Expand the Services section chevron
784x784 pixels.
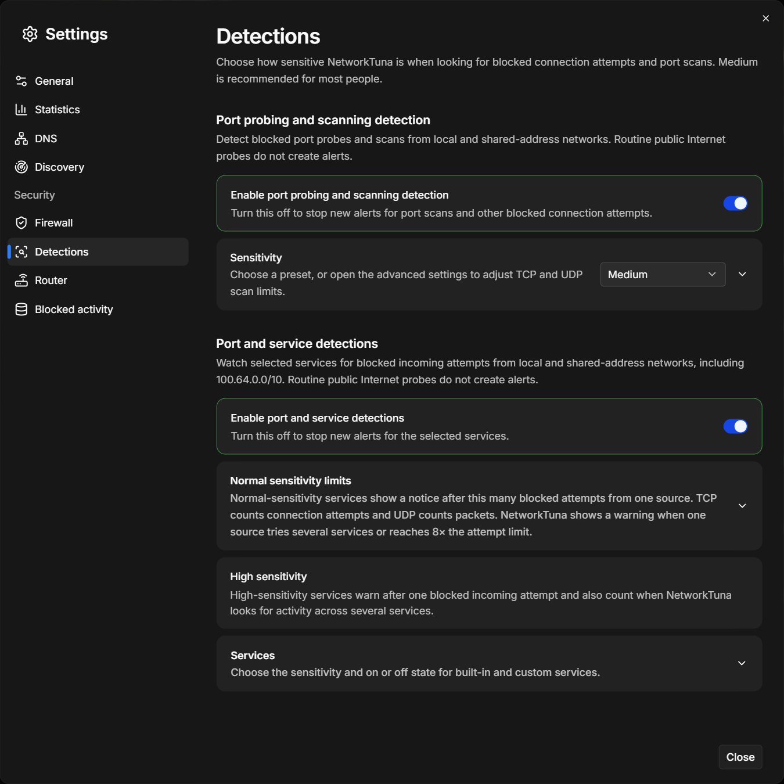pos(742,663)
